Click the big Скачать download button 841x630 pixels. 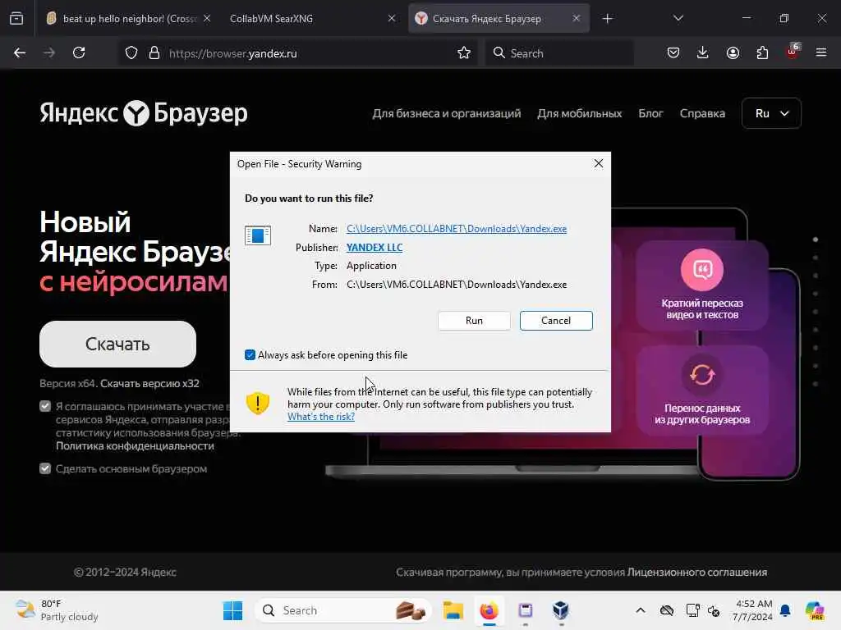click(118, 344)
